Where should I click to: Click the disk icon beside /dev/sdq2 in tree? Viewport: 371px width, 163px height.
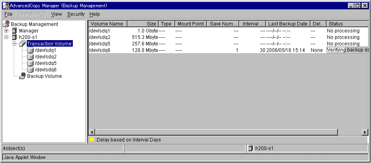(x=30, y=56)
